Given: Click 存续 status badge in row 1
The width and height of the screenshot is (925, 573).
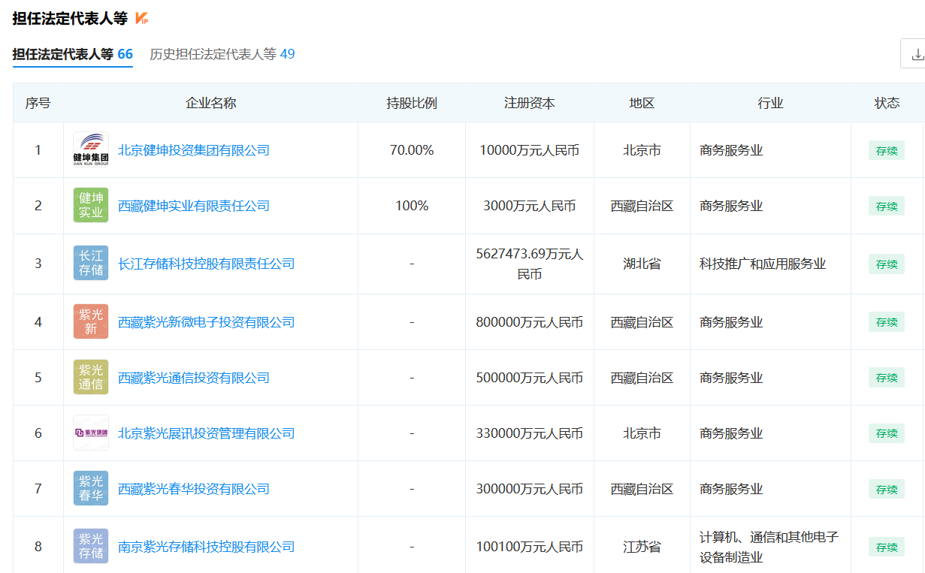Looking at the screenshot, I should (x=887, y=150).
